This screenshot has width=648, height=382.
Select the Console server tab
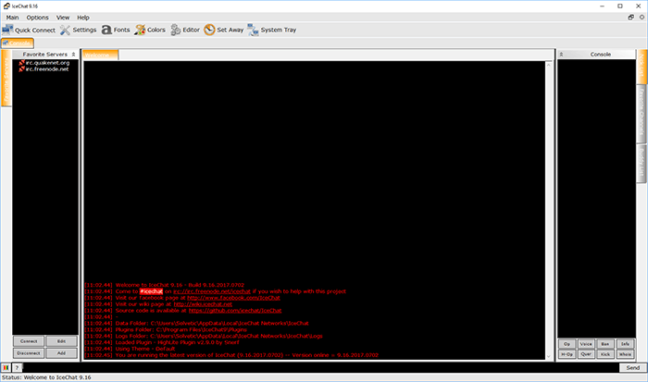point(18,43)
